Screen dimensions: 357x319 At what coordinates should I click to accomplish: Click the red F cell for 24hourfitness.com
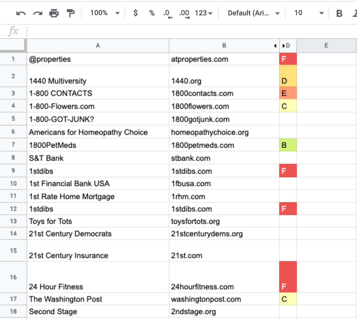[288, 277]
